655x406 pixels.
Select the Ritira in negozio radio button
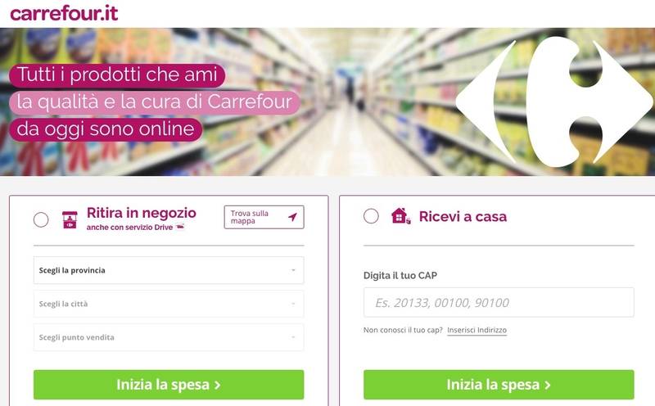41,219
